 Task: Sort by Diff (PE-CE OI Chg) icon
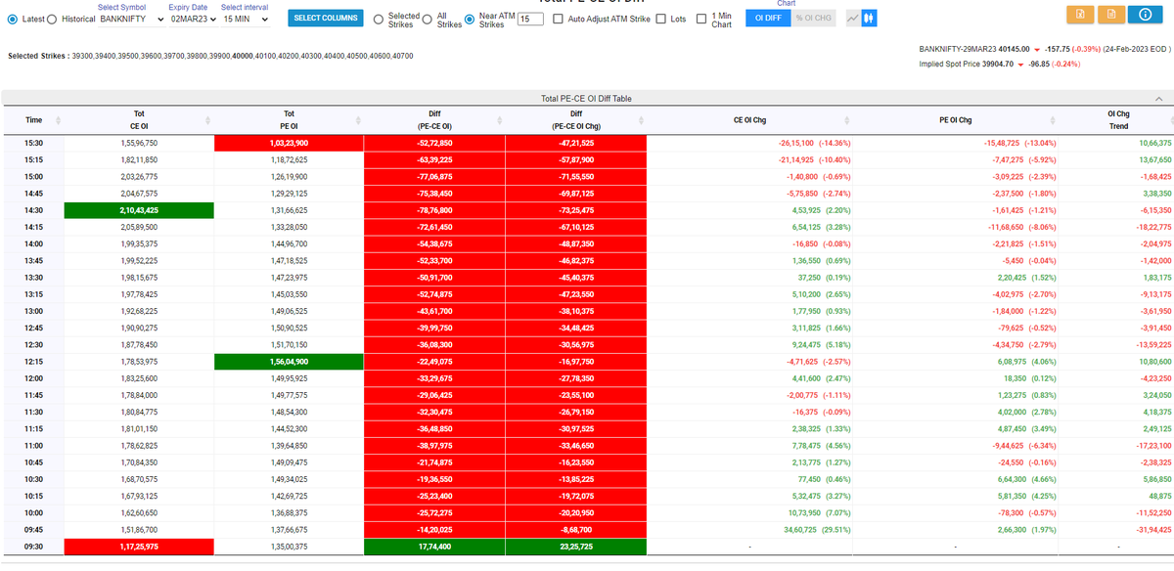coord(641,120)
